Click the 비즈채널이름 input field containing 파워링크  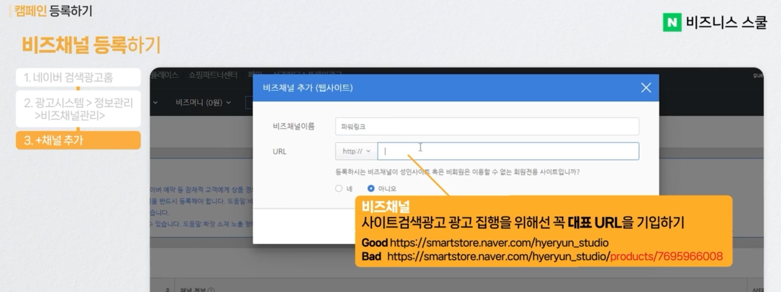coord(487,127)
